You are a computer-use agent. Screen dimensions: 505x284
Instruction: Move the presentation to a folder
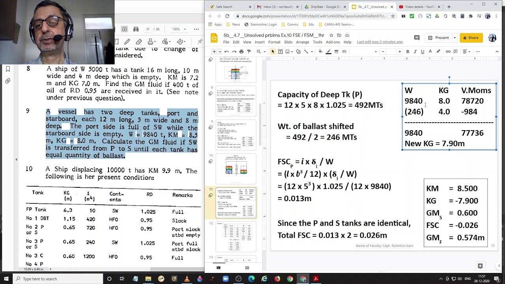tap(339, 35)
